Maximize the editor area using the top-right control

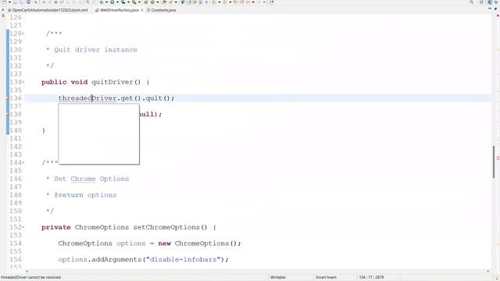pyautogui.click(x=495, y=9)
